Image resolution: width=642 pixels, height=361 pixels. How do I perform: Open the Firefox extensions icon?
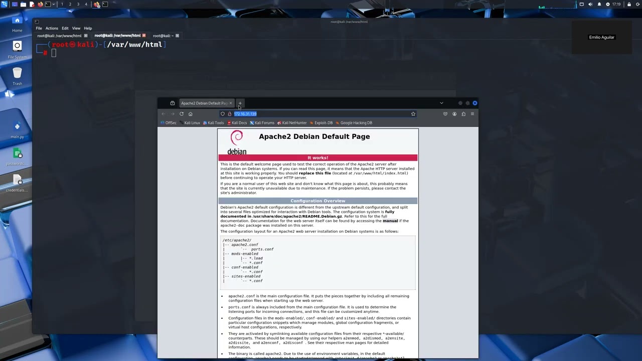click(x=463, y=114)
